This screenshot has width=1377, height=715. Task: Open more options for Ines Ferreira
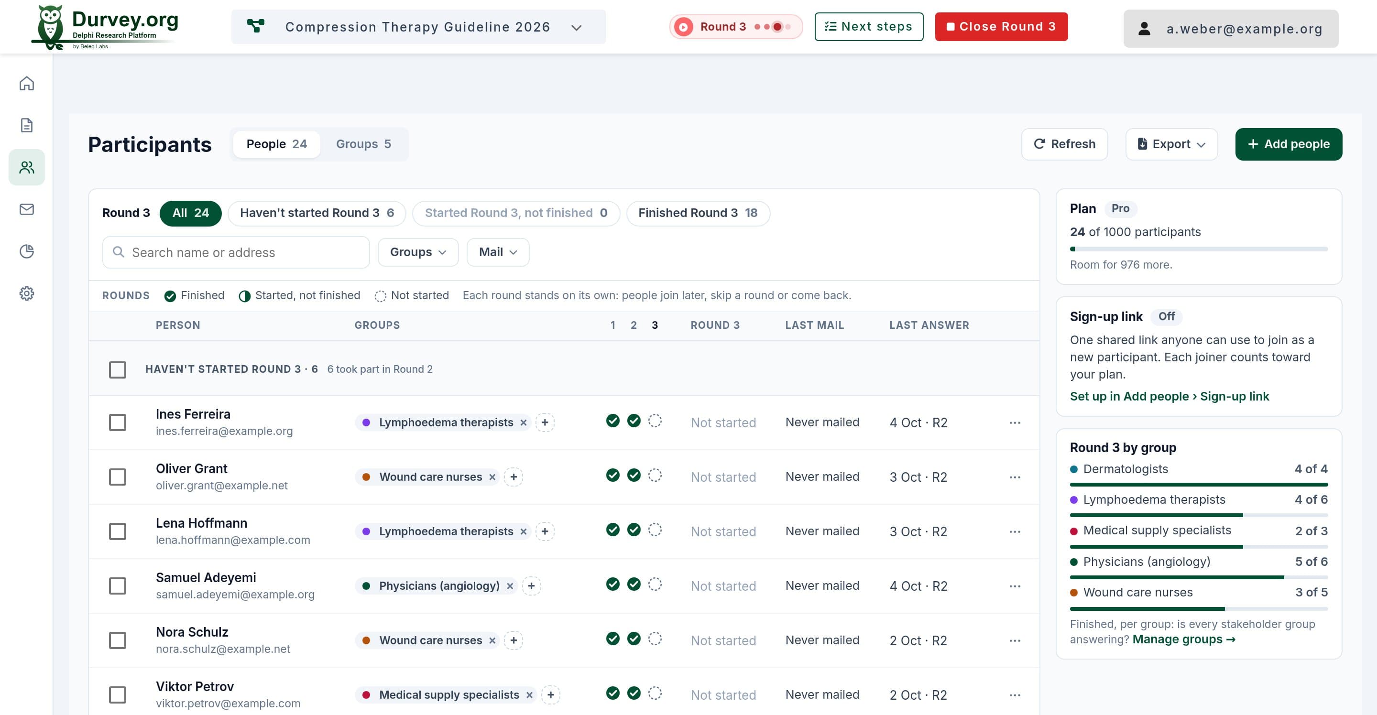(x=1015, y=422)
